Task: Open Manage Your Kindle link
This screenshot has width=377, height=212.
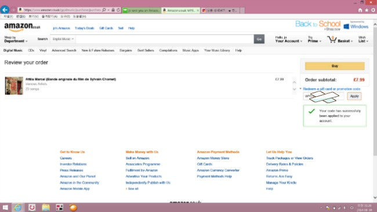Action: tap(281, 182)
